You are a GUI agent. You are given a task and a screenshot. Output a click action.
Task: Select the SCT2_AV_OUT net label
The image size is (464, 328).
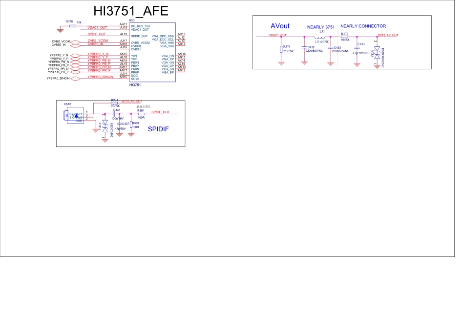click(x=388, y=36)
